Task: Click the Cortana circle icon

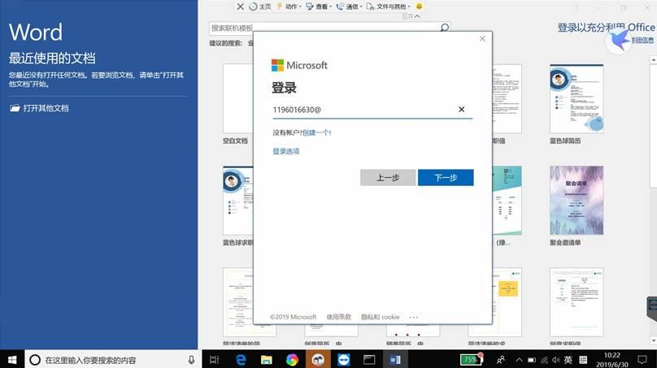Action: point(35,360)
